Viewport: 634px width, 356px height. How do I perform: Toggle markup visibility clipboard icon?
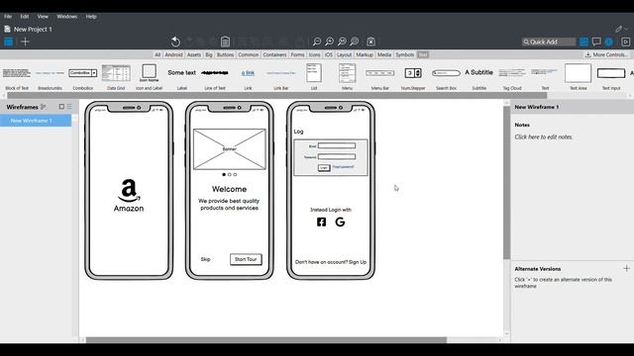370,42
